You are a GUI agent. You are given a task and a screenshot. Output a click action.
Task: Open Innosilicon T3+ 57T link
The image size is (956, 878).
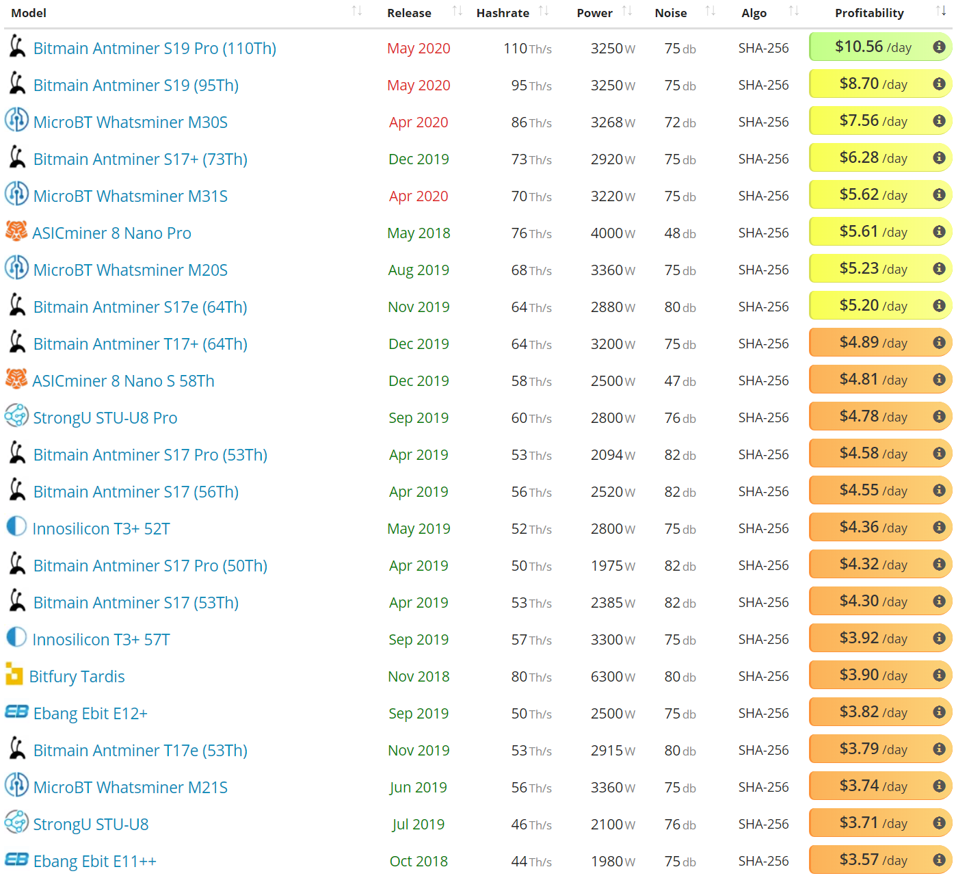click(x=101, y=640)
